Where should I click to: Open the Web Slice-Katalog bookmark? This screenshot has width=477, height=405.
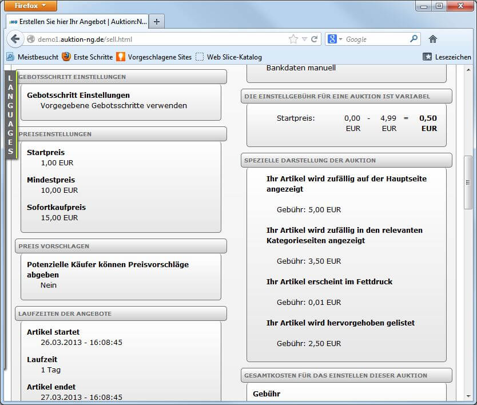[229, 57]
